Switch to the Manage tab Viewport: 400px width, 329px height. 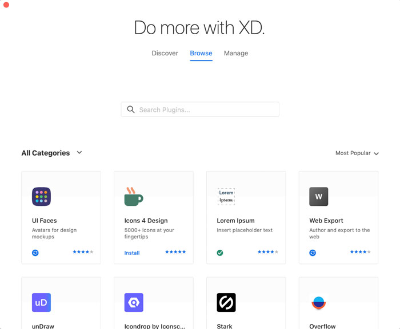(236, 53)
